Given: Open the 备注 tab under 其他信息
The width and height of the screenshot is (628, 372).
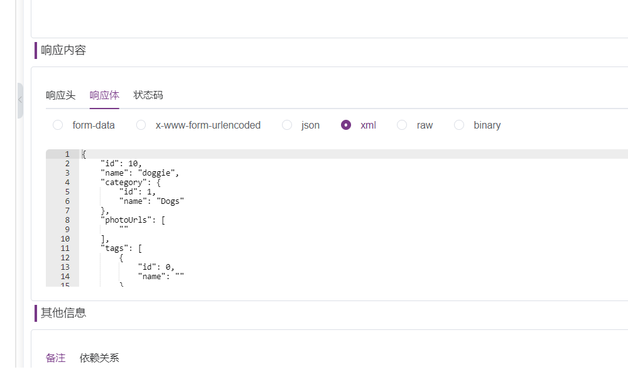Looking at the screenshot, I should [56, 358].
